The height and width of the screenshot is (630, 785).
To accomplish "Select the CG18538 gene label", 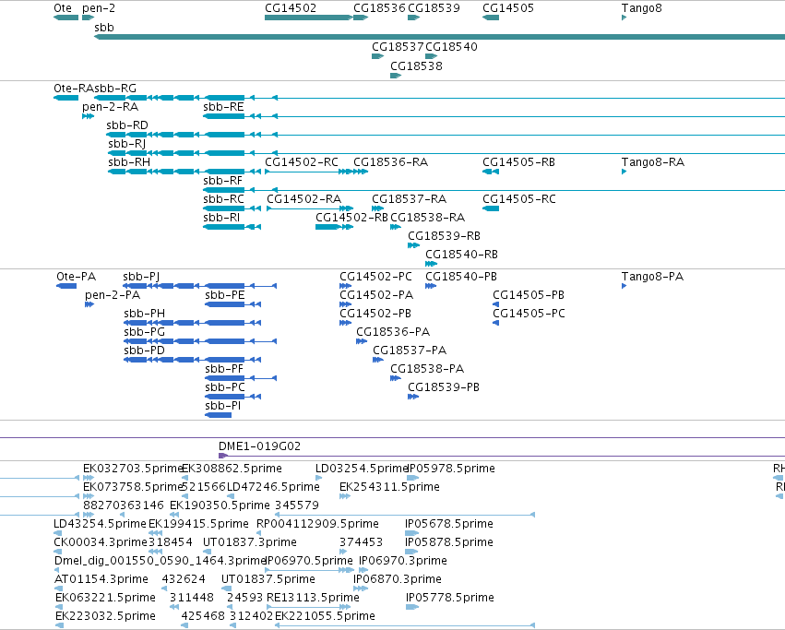I will click(417, 66).
